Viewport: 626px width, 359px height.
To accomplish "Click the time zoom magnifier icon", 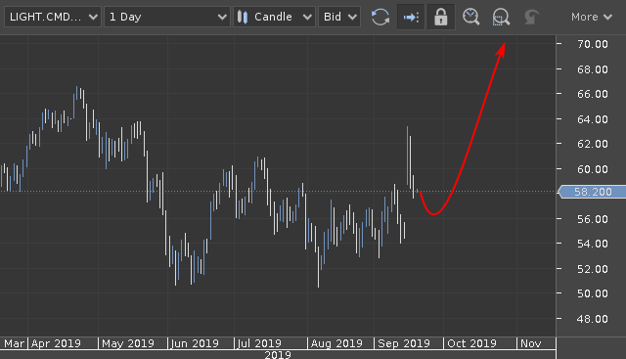I will tap(470, 18).
